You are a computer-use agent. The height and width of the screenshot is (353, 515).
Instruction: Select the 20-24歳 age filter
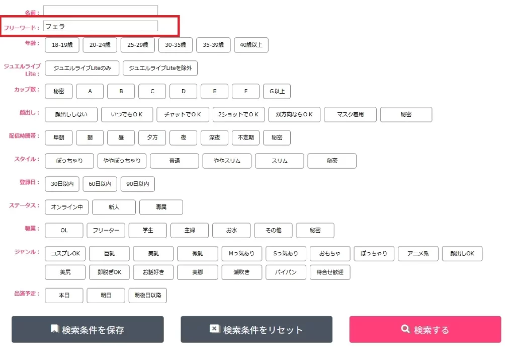coord(100,45)
